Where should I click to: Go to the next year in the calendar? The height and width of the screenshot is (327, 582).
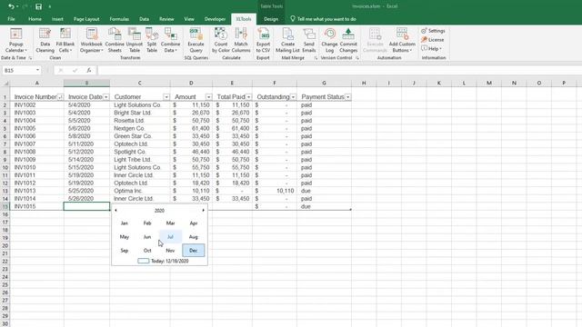point(204,210)
